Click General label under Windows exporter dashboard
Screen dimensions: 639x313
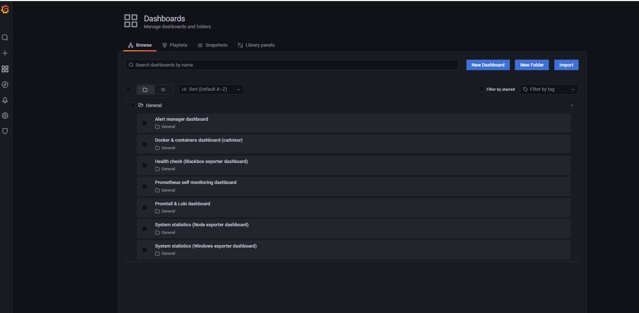pos(168,254)
